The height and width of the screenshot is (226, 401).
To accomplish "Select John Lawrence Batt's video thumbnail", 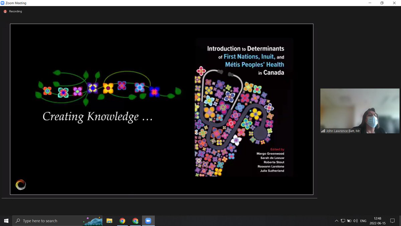I will pos(360,111).
